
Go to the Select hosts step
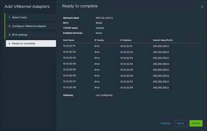point(31,17)
